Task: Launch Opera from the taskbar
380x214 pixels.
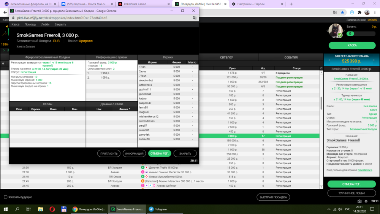Action: point(52,209)
